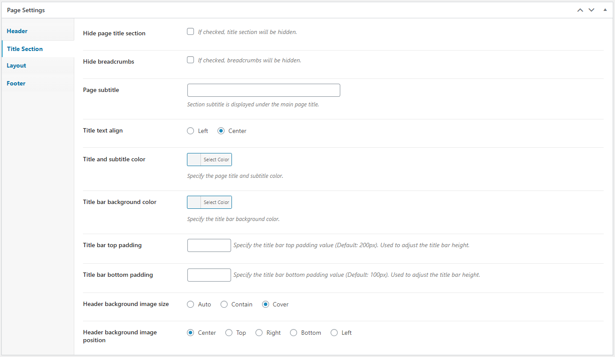Click the 'Title bar top padding' label
The height and width of the screenshot is (357, 615).
[x=112, y=245]
